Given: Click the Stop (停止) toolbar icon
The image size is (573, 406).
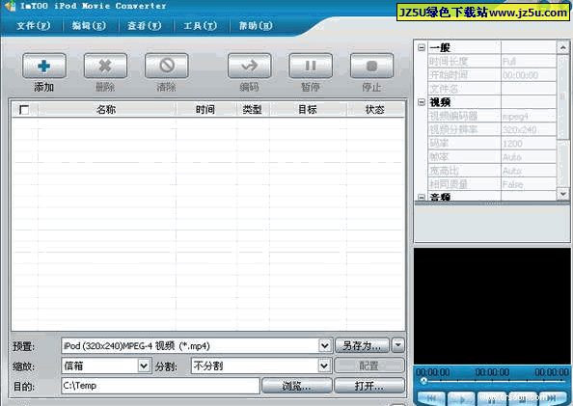Looking at the screenshot, I should point(371,66).
